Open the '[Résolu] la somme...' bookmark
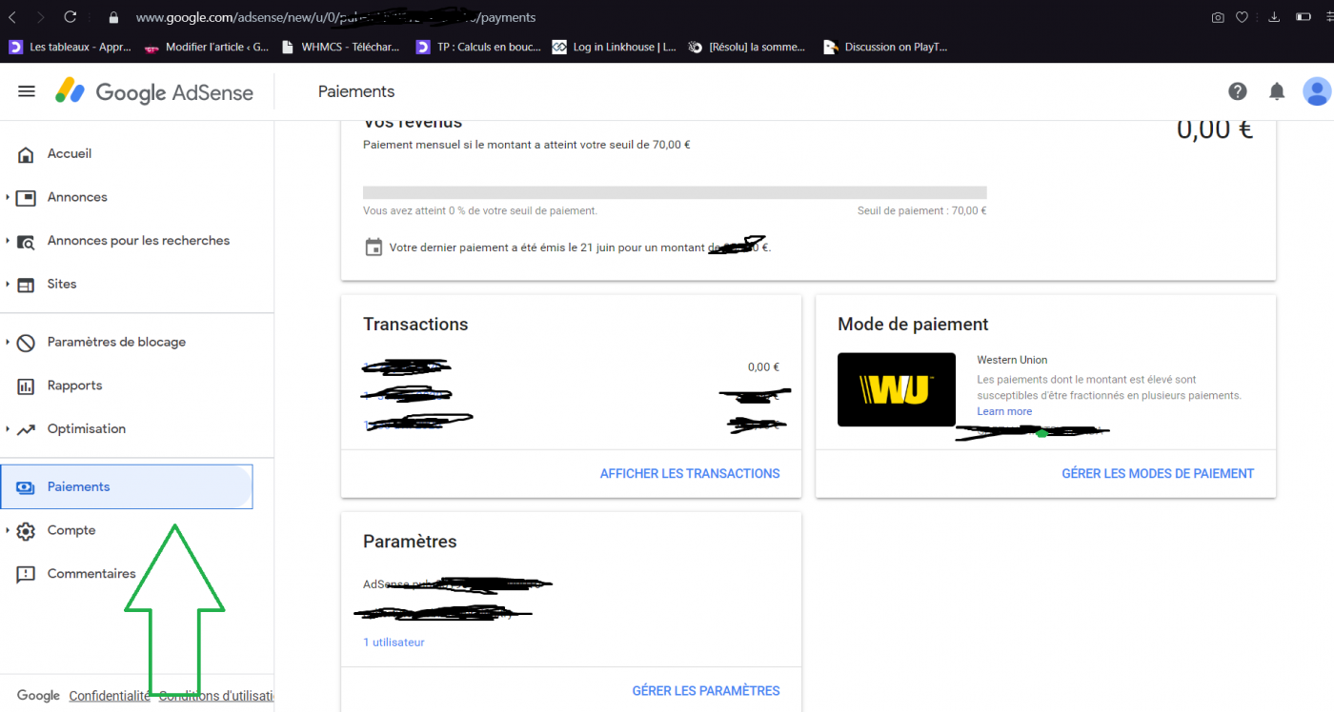This screenshot has height=712, width=1334. (747, 47)
